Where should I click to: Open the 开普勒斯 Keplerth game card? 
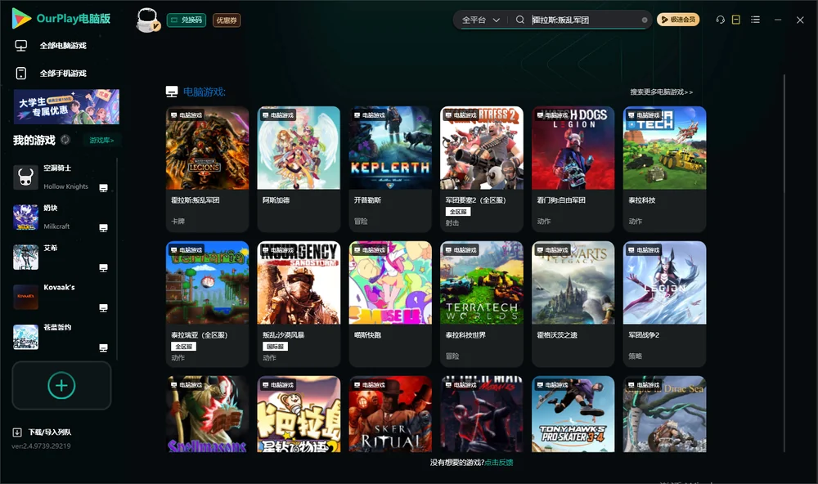[390, 169]
